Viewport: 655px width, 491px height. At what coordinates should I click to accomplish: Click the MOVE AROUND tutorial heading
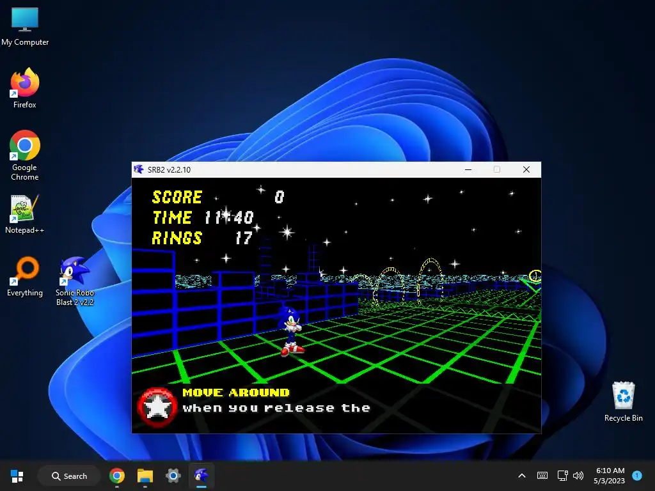(235, 393)
